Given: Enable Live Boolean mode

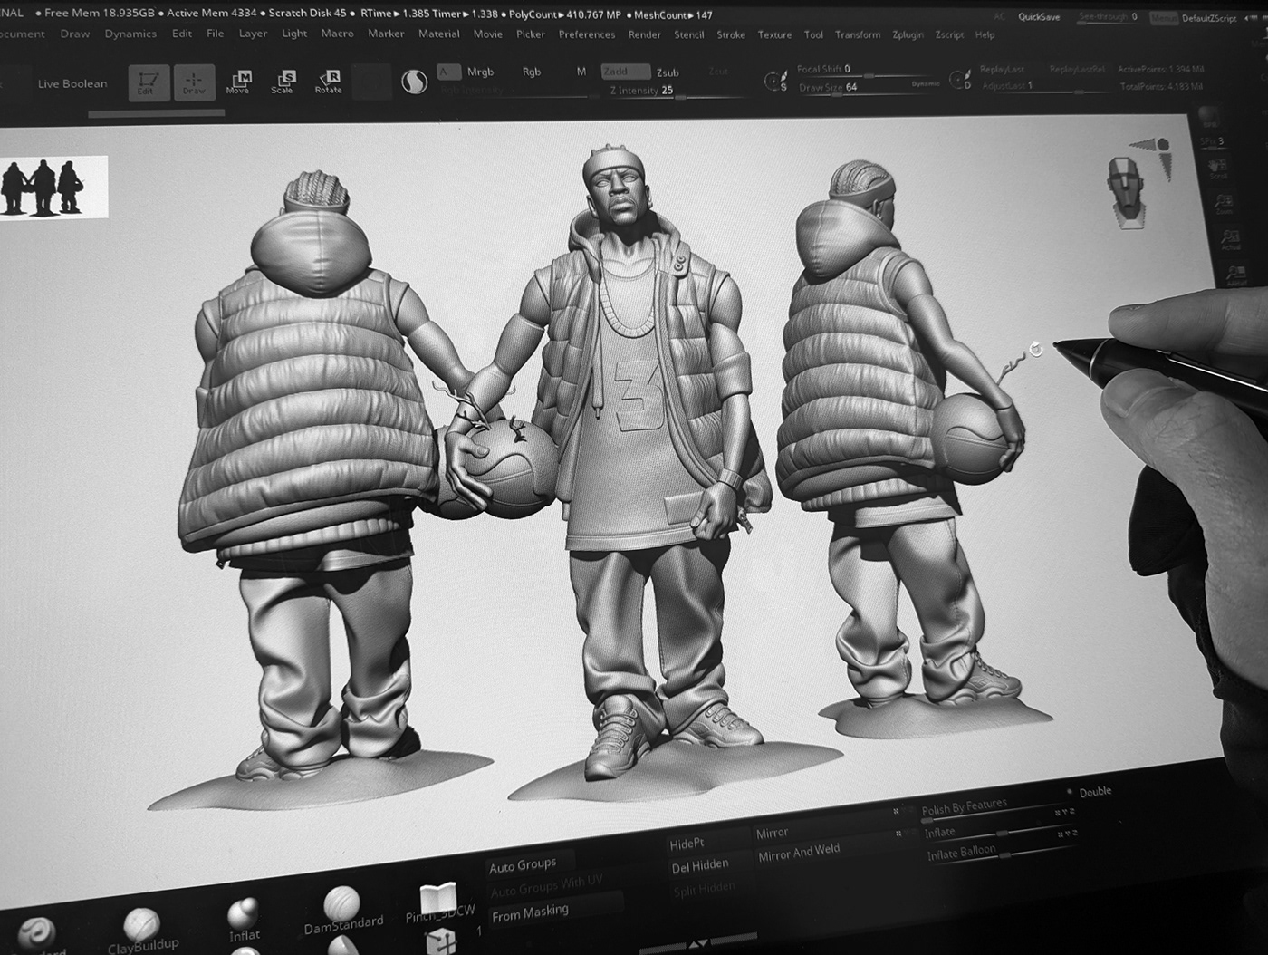Looking at the screenshot, I should point(71,83).
